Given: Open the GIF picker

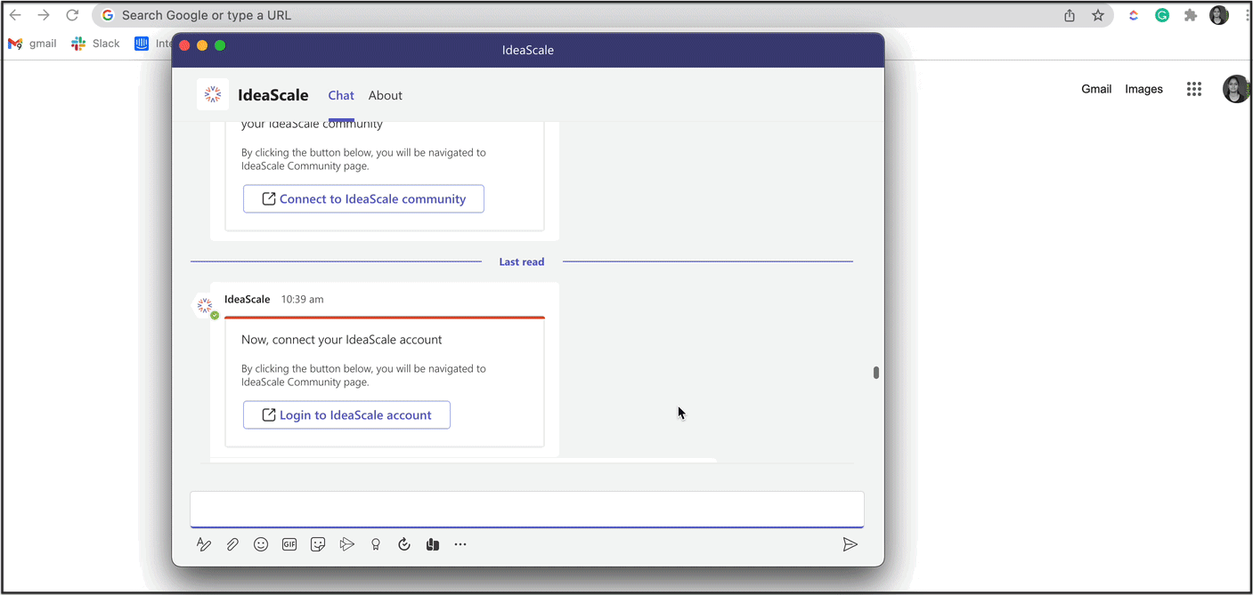Looking at the screenshot, I should point(289,544).
